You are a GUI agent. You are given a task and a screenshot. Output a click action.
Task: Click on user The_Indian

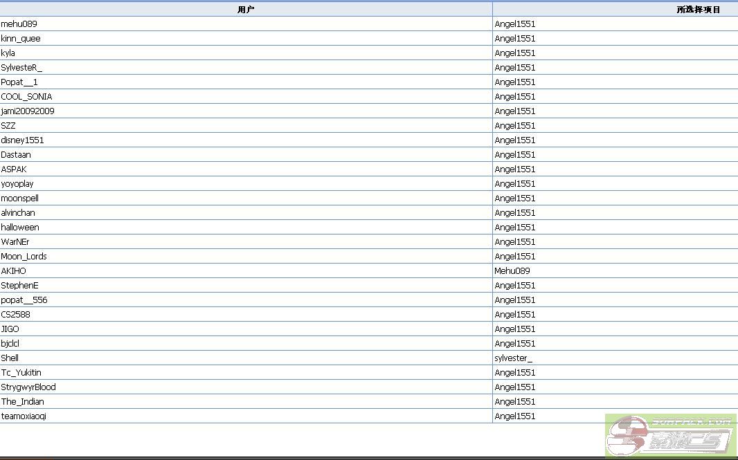[23, 402]
